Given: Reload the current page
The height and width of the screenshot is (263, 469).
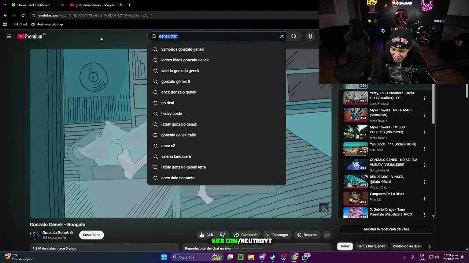Looking at the screenshot, I should pos(23,15).
